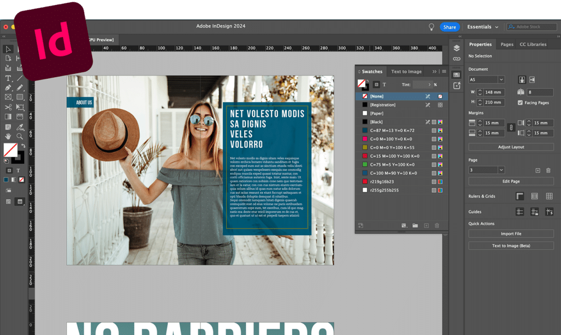Open Swatches panel hamburger menu
Image resolution: width=561 pixels, height=335 pixels.
coord(444,72)
